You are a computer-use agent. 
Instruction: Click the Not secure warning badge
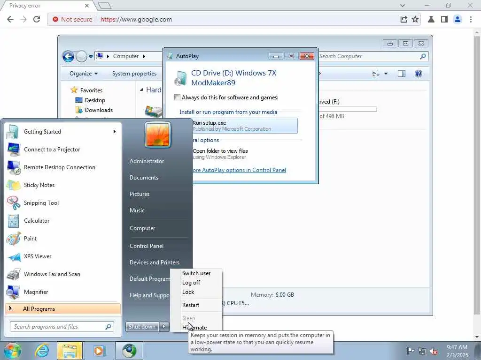(x=72, y=19)
